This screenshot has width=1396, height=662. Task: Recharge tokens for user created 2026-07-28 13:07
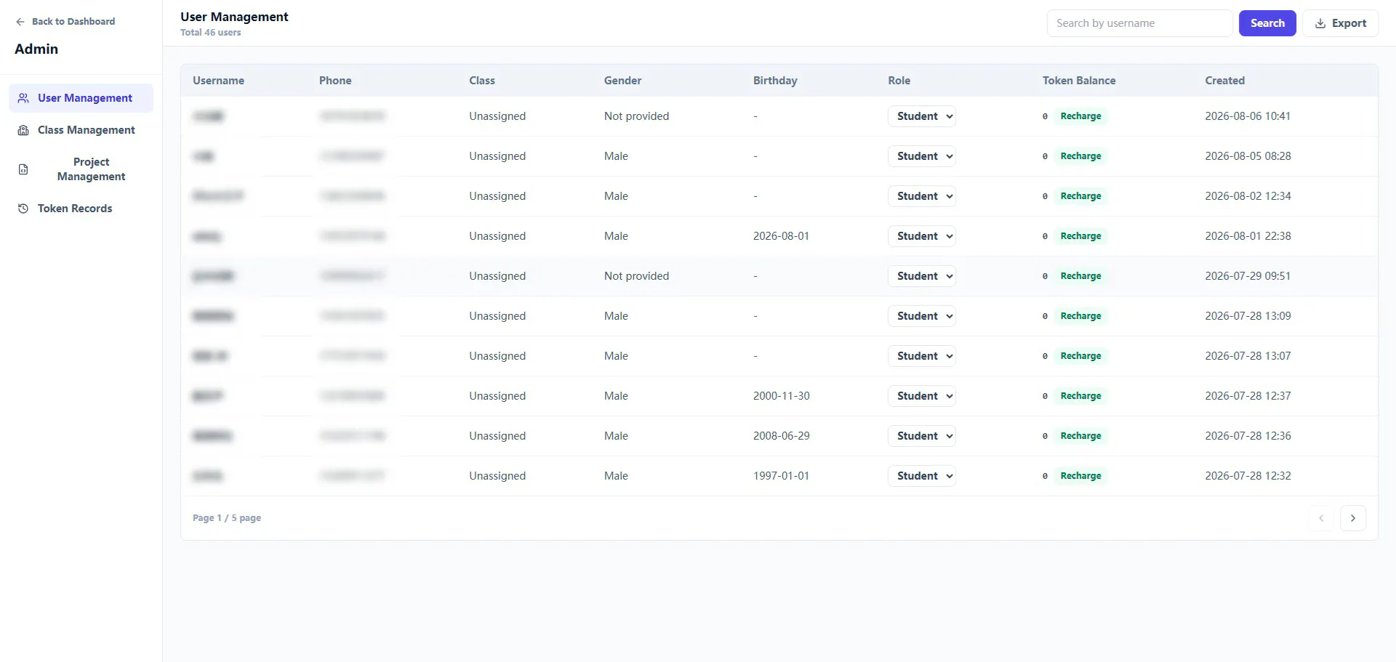(1080, 356)
